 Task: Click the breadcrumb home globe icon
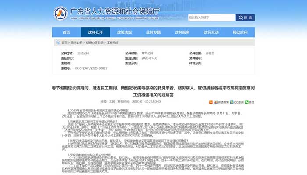58,43
